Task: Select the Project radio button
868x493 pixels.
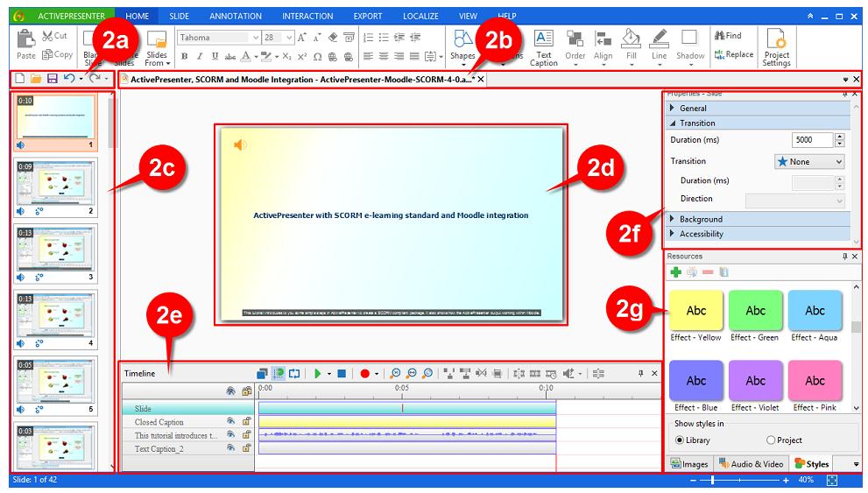Action: [x=771, y=440]
